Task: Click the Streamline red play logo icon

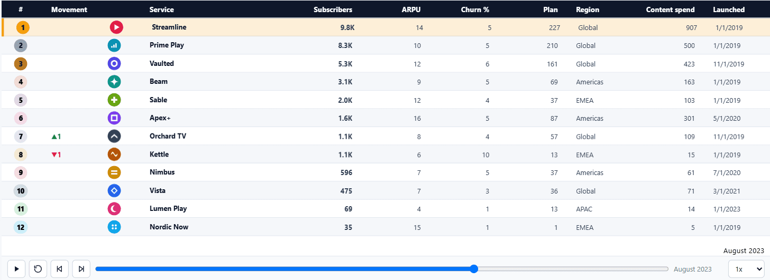Action: click(x=116, y=27)
